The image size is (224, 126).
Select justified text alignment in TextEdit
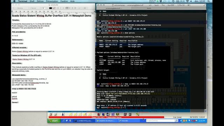click(75, 8)
